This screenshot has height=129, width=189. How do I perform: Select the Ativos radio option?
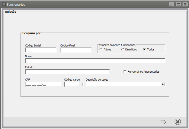coord(101,49)
